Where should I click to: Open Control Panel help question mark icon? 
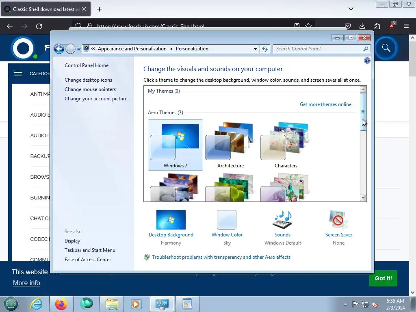coord(367,61)
